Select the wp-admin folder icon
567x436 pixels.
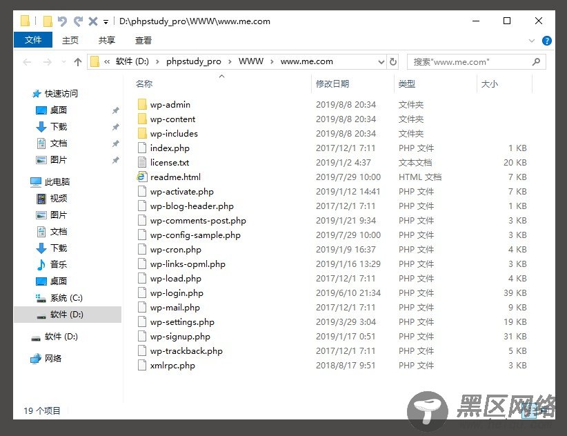[142, 104]
